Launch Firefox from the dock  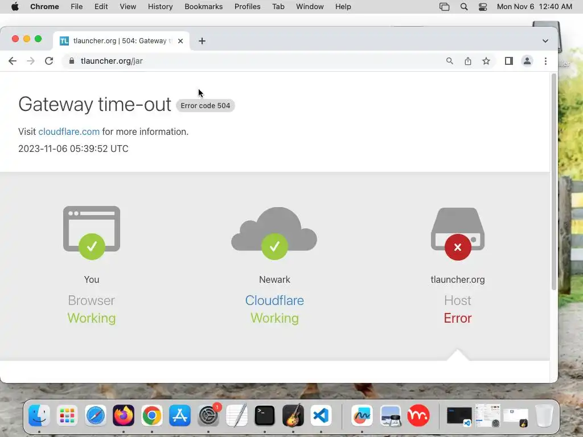124,415
